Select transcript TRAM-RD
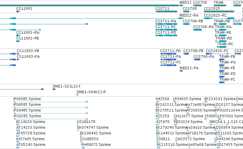The width and height of the screenshot is (243, 149). point(224,38)
